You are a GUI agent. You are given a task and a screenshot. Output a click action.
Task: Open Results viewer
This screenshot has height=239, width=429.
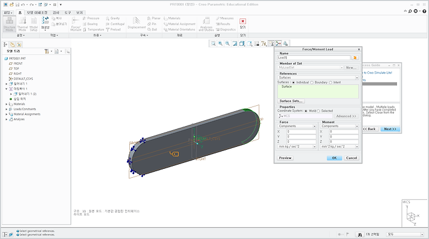pos(223,24)
